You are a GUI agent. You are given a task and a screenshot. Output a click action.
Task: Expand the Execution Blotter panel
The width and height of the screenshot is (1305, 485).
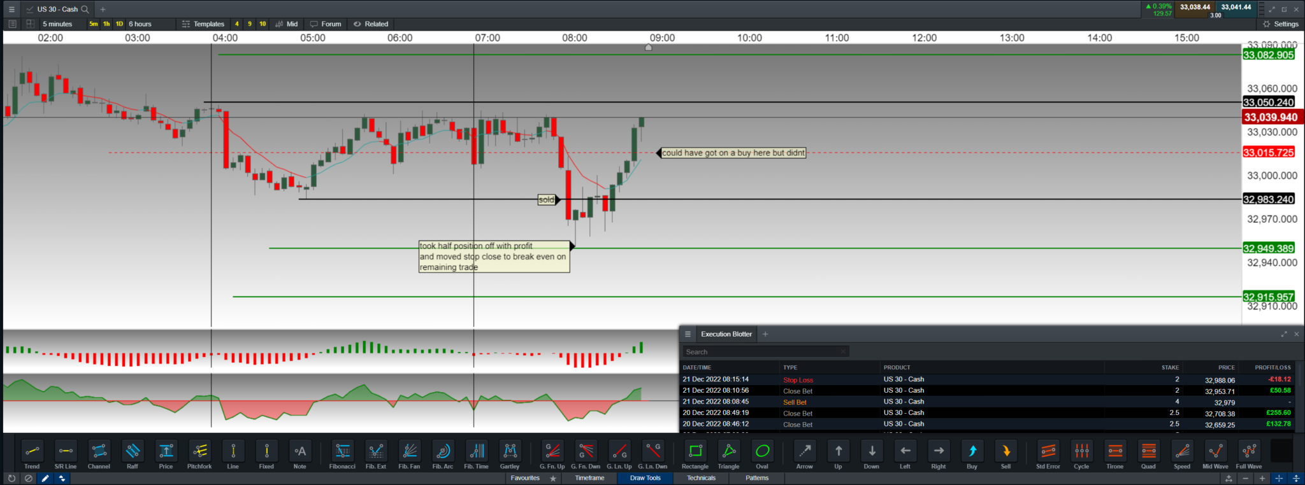coord(1284,334)
